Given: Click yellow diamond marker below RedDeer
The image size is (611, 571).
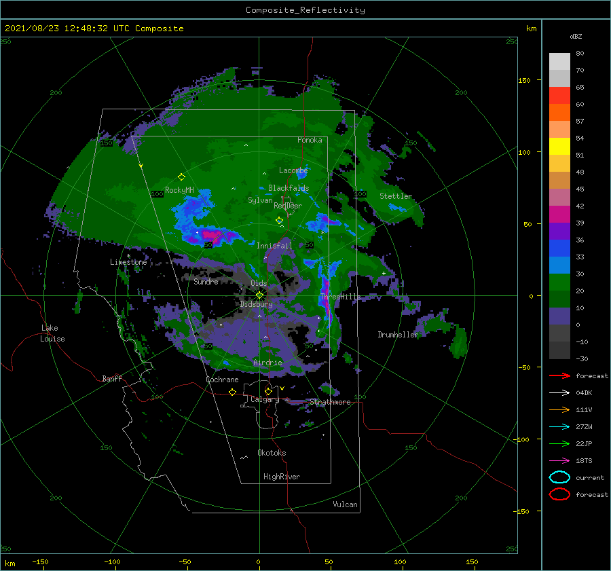Looking at the screenshot, I should [x=279, y=221].
